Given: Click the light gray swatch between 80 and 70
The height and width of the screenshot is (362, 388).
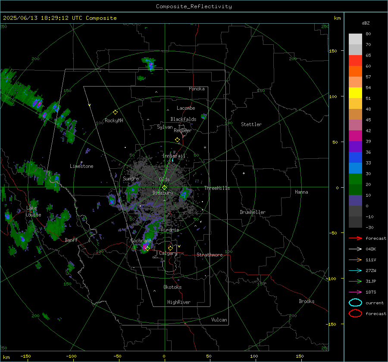Looking at the screenshot, I should point(355,39).
